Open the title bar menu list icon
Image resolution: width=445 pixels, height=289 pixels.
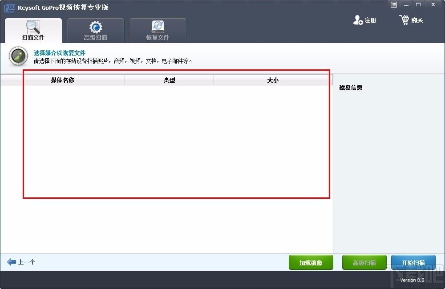click(394, 4)
